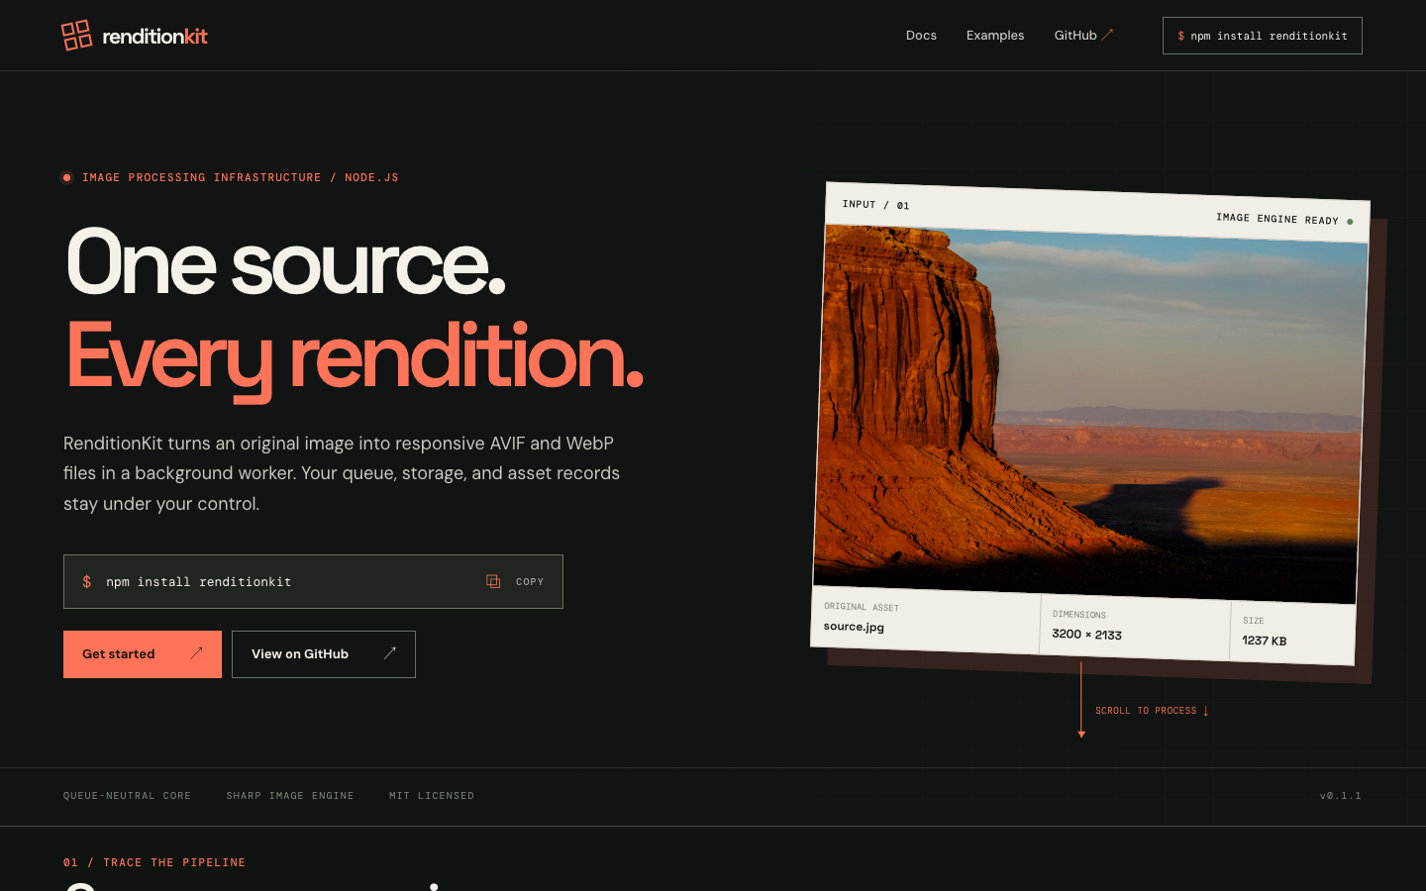Go to GitHub from the navigation bar
This screenshot has width=1426, height=891.
pyautogui.click(x=1083, y=36)
